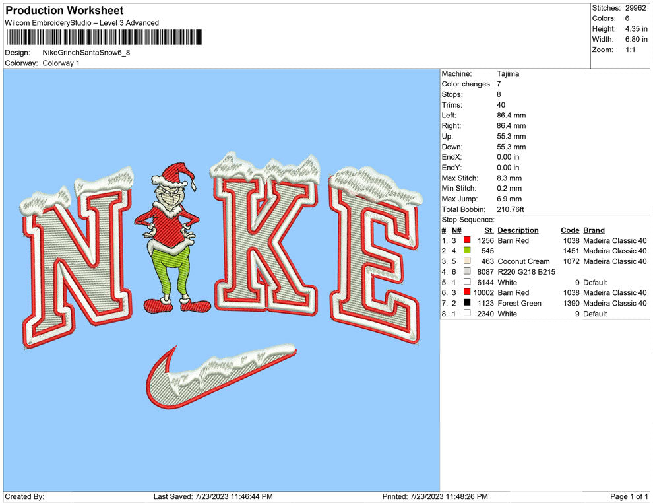Select the green swatch with 545 stitches

click(x=467, y=250)
